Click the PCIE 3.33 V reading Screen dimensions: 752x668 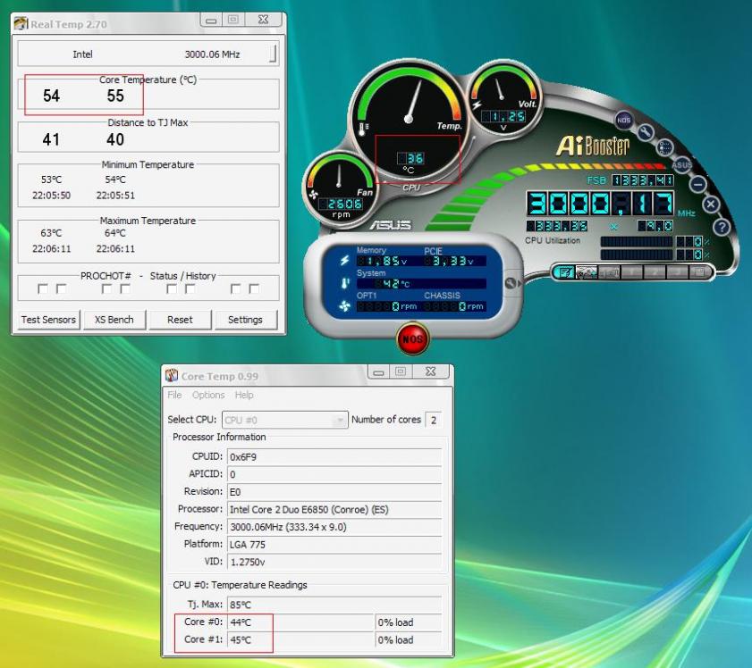pyautogui.click(x=454, y=261)
